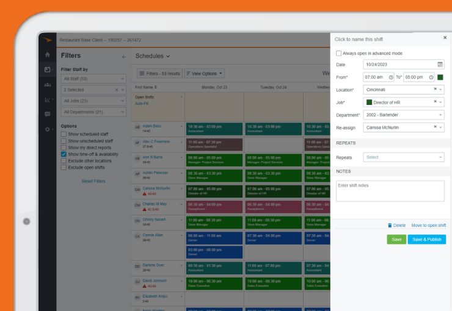The image size is (452, 311).
Task: Click the Enter shift notes box
Action: (x=390, y=191)
